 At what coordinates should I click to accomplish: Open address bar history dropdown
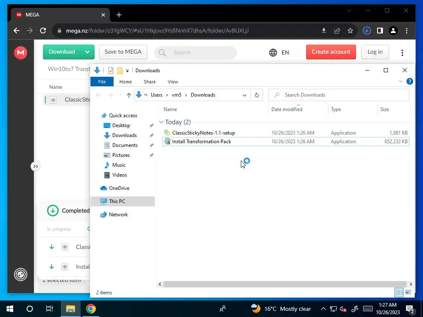(x=245, y=95)
